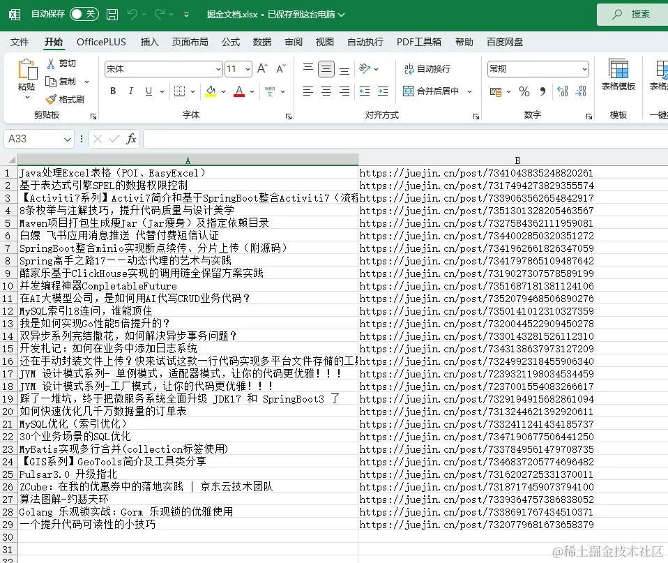Open the 对齐方式 group dialog launcher

(x=476, y=117)
